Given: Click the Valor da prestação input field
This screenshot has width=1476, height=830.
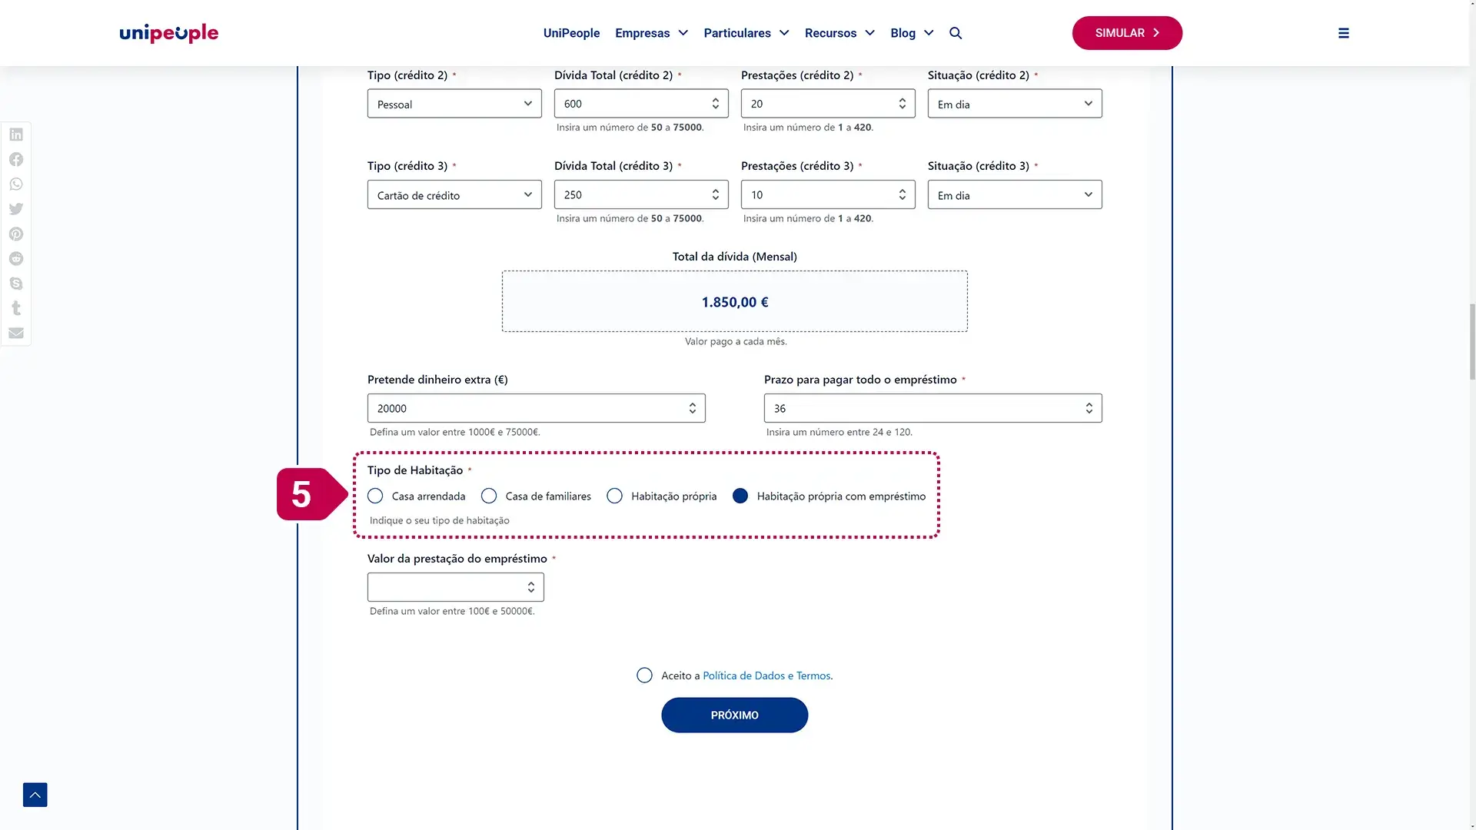Looking at the screenshot, I should coord(447,587).
